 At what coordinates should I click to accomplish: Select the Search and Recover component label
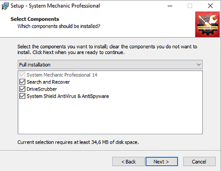click(48, 82)
